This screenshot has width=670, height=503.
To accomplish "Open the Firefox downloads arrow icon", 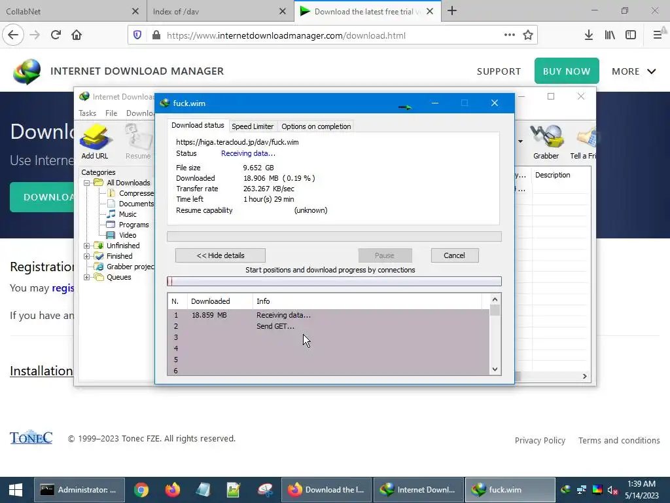I will click(588, 35).
